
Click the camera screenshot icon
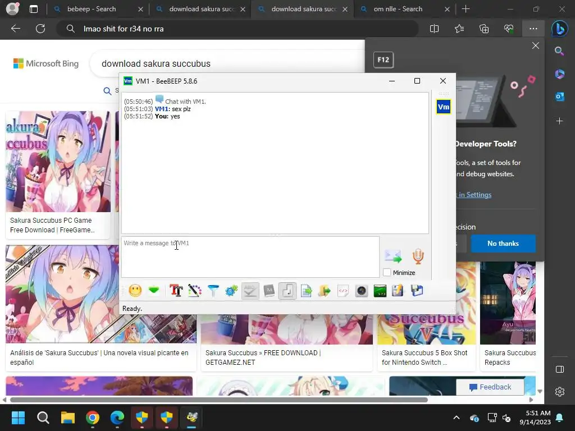pyautogui.click(x=361, y=291)
